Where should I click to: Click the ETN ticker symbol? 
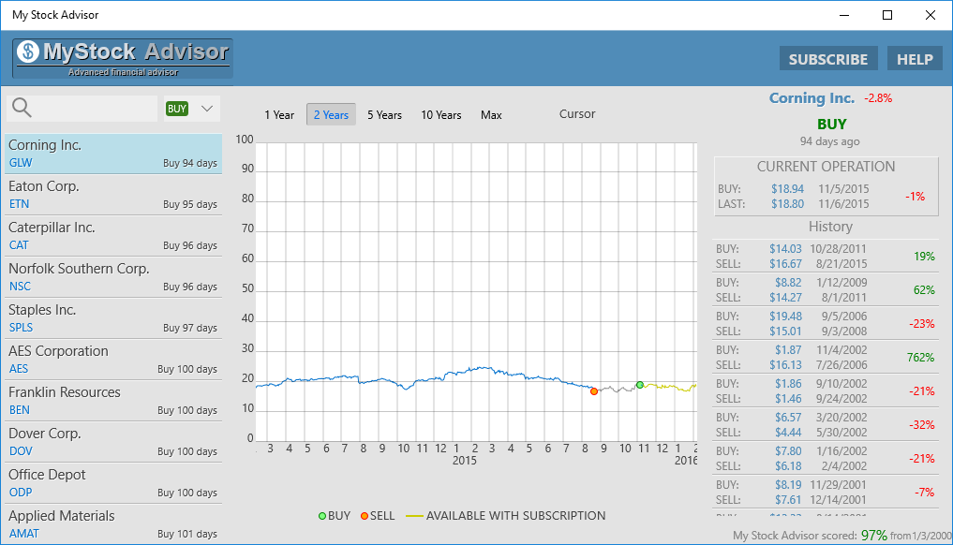pyautogui.click(x=19, y=204)
